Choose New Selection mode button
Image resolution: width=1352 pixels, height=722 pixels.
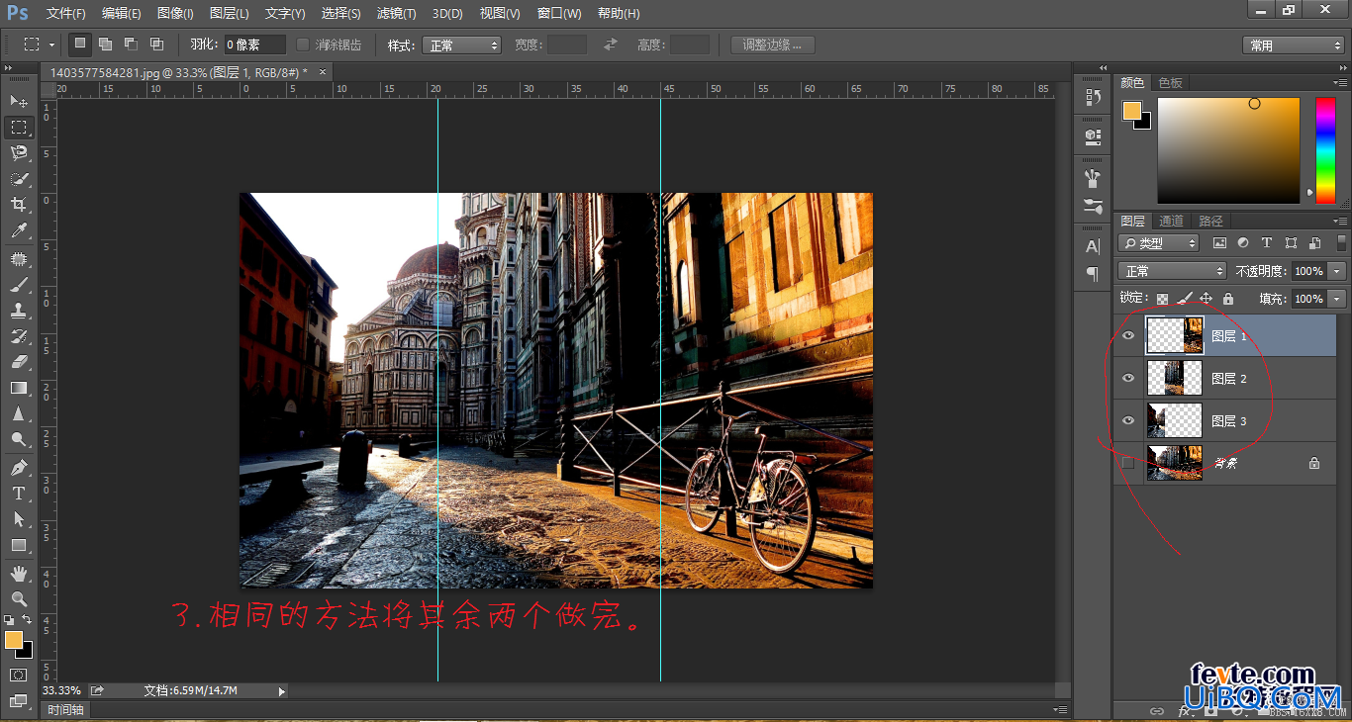pyautogui.click(x=80, y=44)
